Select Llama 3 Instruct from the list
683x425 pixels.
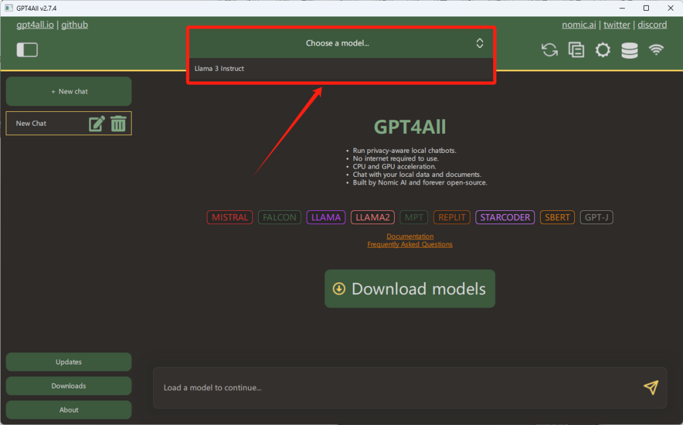341,69
